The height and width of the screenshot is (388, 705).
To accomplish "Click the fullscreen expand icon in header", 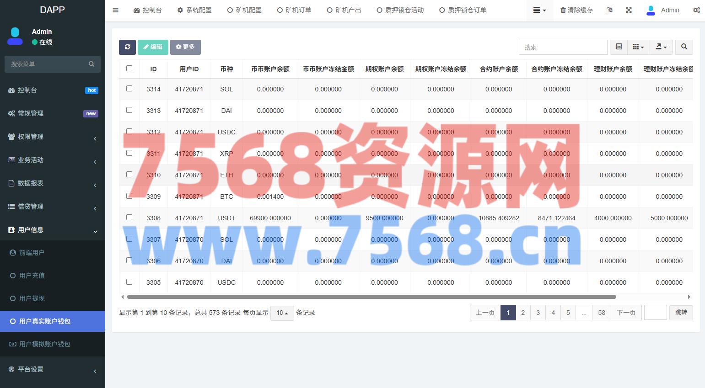I will click(x=629, y=10).
